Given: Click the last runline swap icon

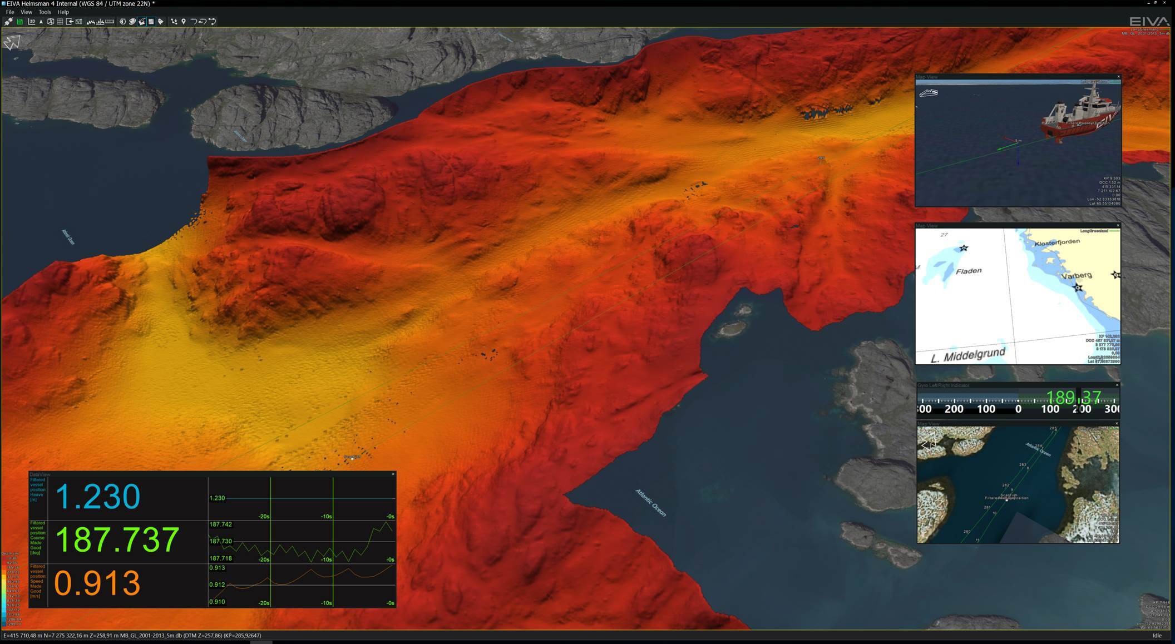Looking at the screenshot, I should 212,22.
